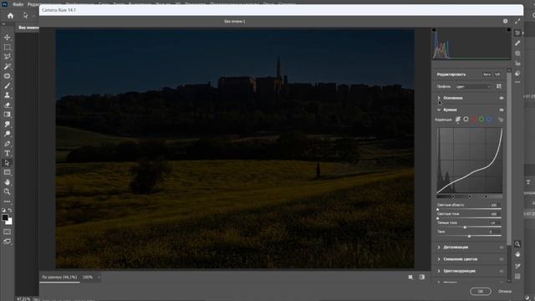The image size is (535, 301).
Task: Toggle visibility of the Детализация panel
Action: click(502, 247)
